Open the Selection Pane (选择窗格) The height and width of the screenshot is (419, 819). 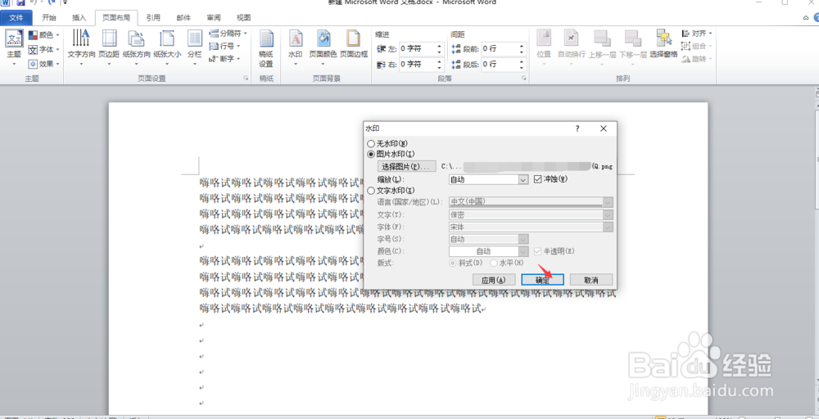[663, 44]
